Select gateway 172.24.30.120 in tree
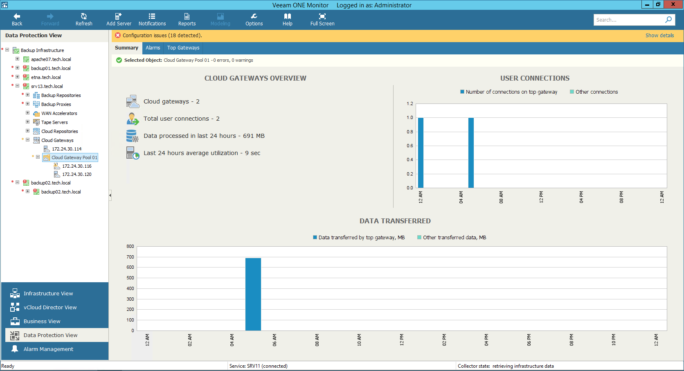This screenshot has width=684, height=371. 77,174
